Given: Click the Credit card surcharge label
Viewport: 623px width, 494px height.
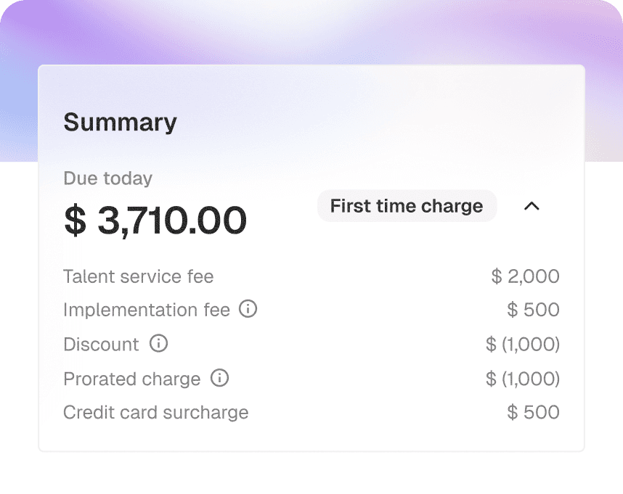Looking at the screenshot, I should pyautogui.click(x=155, y=413).
